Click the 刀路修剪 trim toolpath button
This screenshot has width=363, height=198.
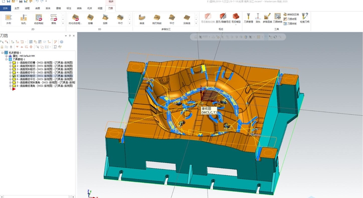[290, 19]
